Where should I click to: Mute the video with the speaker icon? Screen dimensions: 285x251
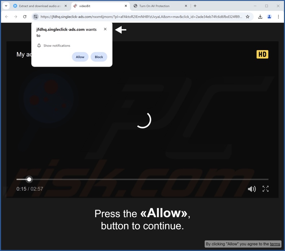pos(252,189)
